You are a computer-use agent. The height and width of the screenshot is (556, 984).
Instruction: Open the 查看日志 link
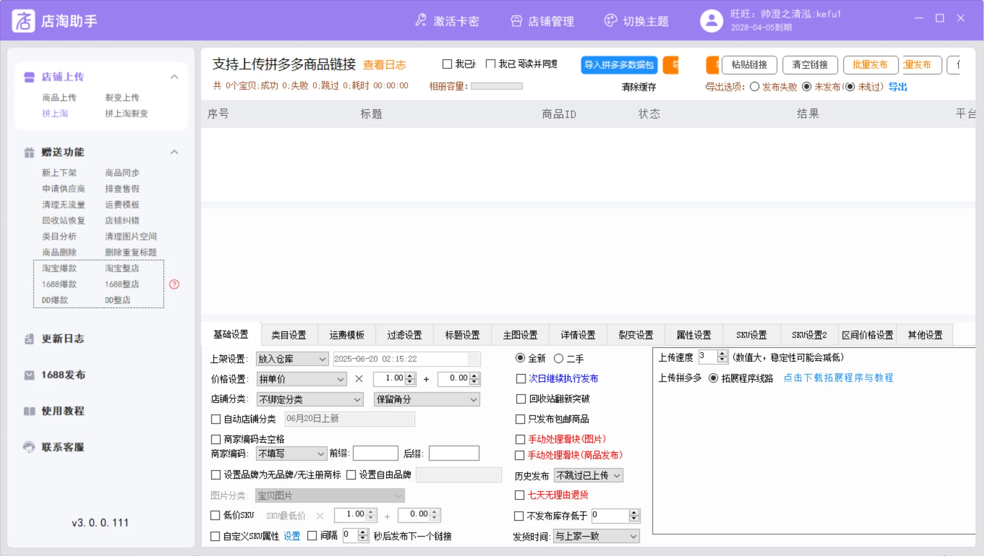[385, 65]
